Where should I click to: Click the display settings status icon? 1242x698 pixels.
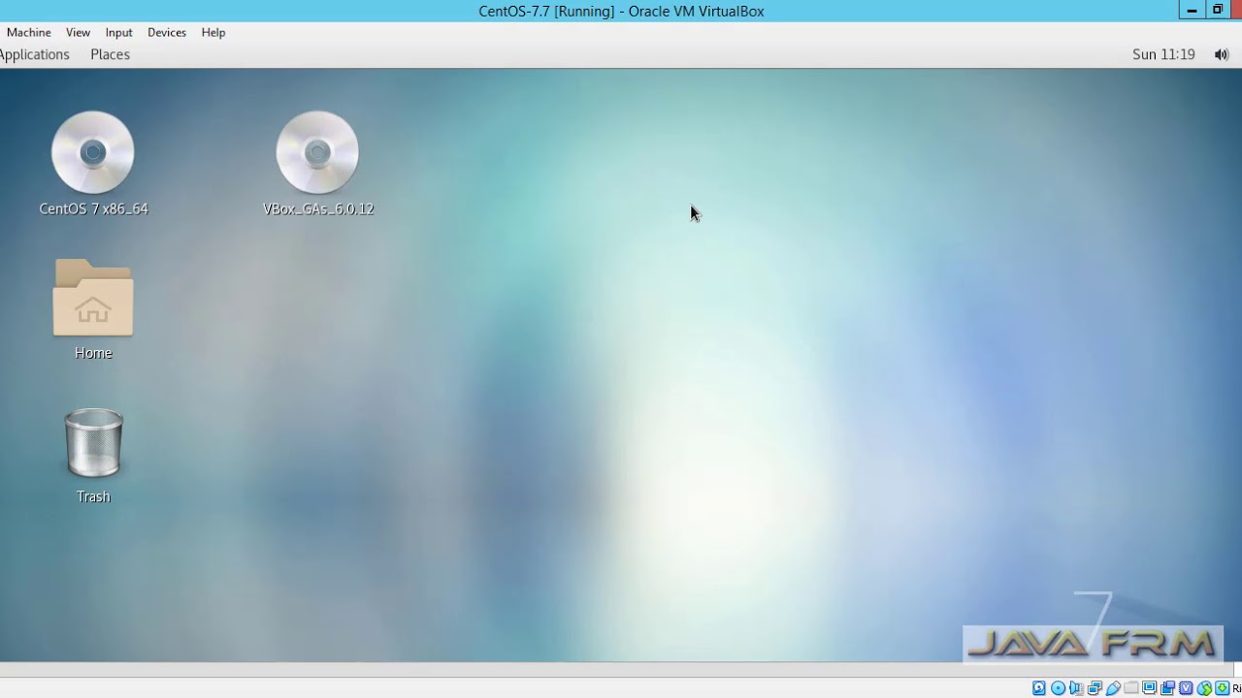(1149, 688)
